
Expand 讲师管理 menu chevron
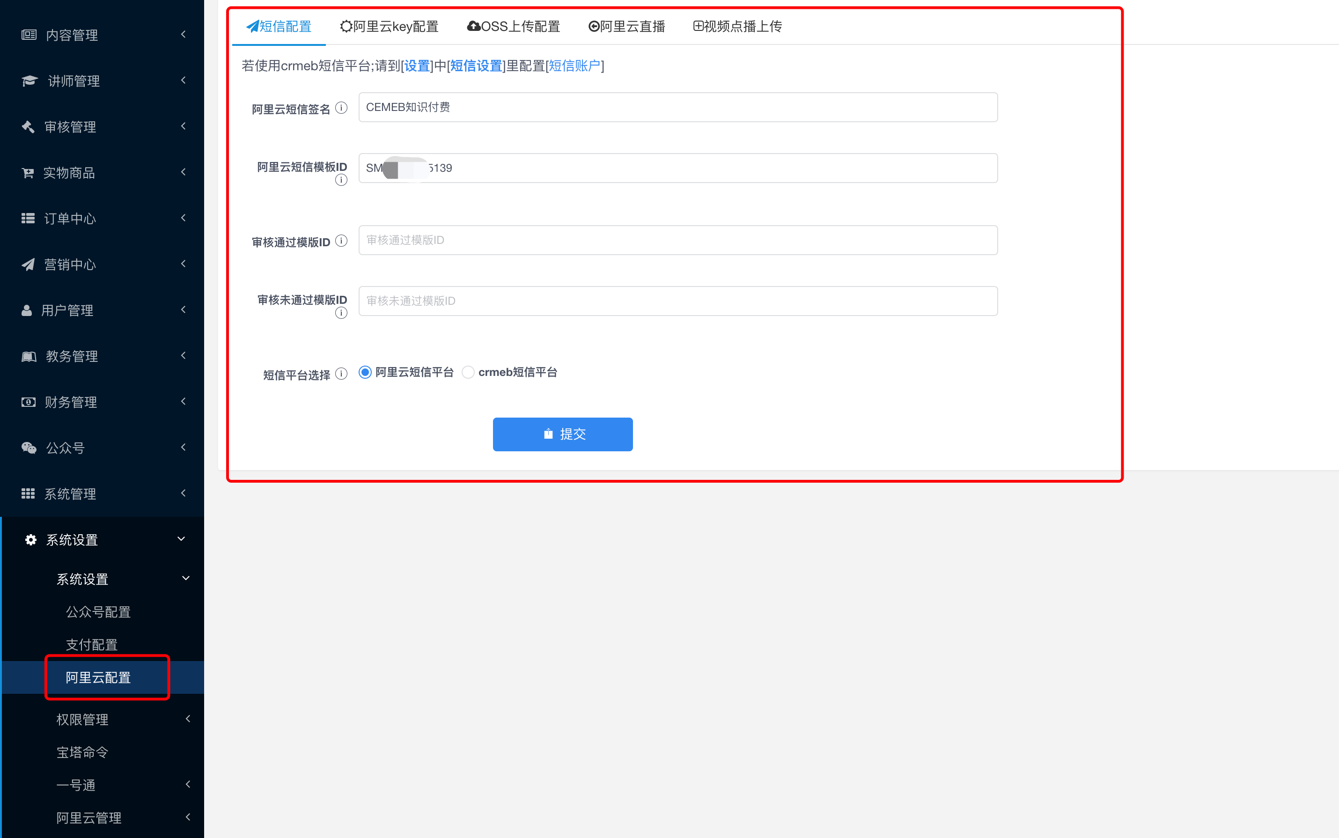(184, 81)
